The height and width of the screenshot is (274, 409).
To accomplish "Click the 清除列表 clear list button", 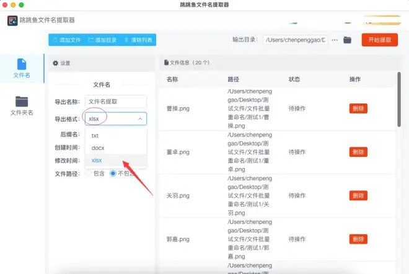I will point(138,40).
